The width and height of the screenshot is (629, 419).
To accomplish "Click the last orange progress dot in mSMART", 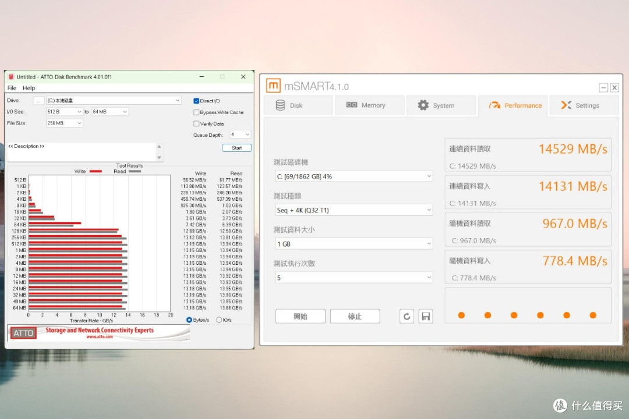I will (593, 315).
